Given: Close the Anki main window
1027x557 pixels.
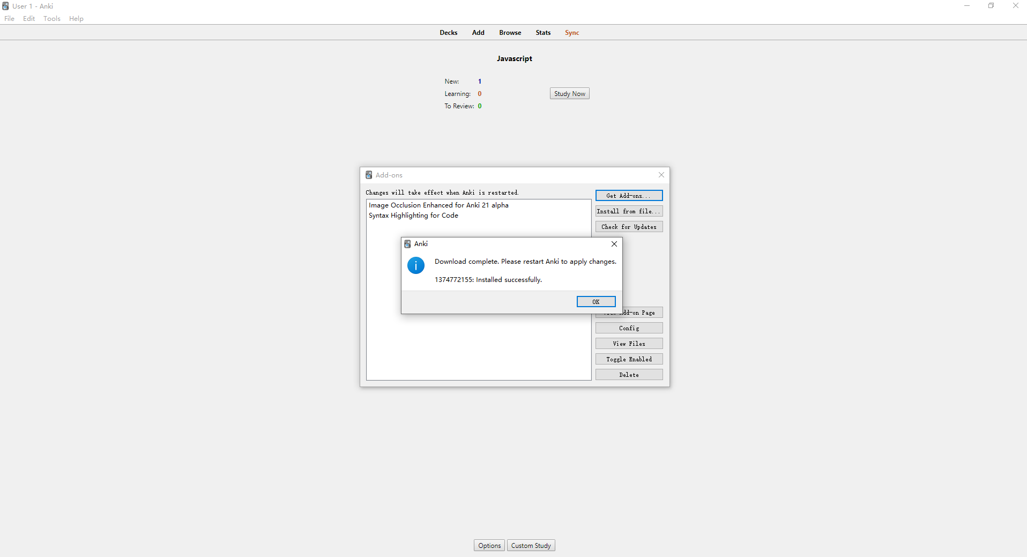Looking at the screenshot, I should [x=1015, y=6].
